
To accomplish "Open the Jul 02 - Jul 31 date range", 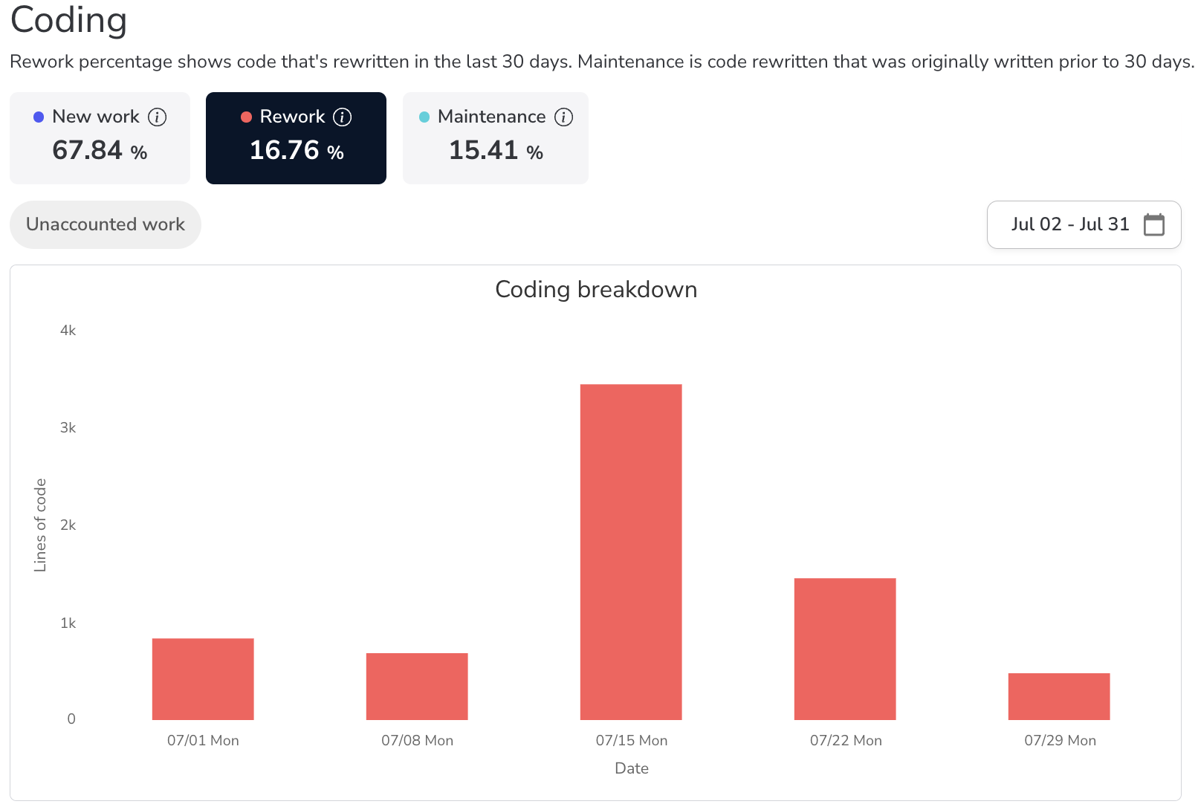I will tap(1069, 224).
